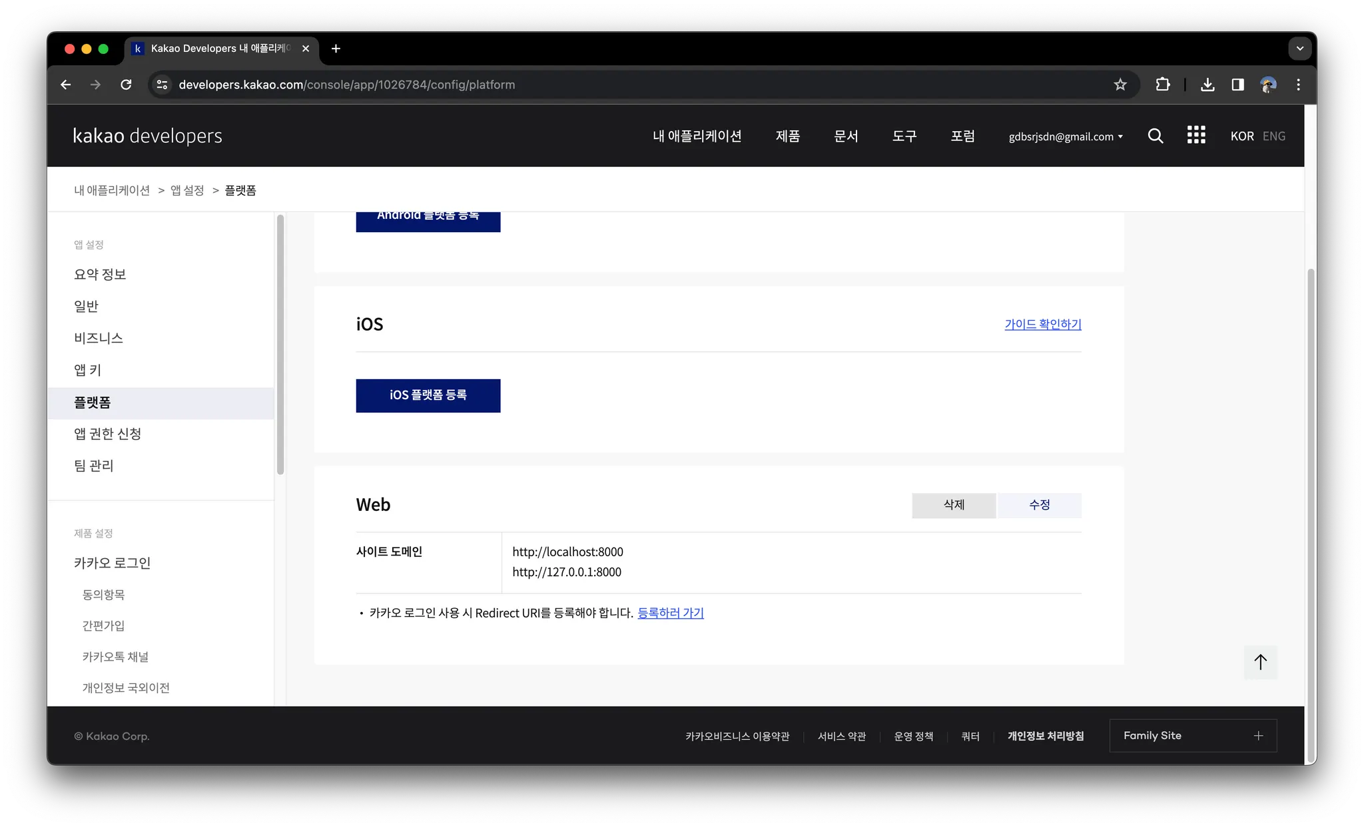Open 등록하러 가기 link
Viewport: 1364px width, 827px height.
tap(671, 613)
